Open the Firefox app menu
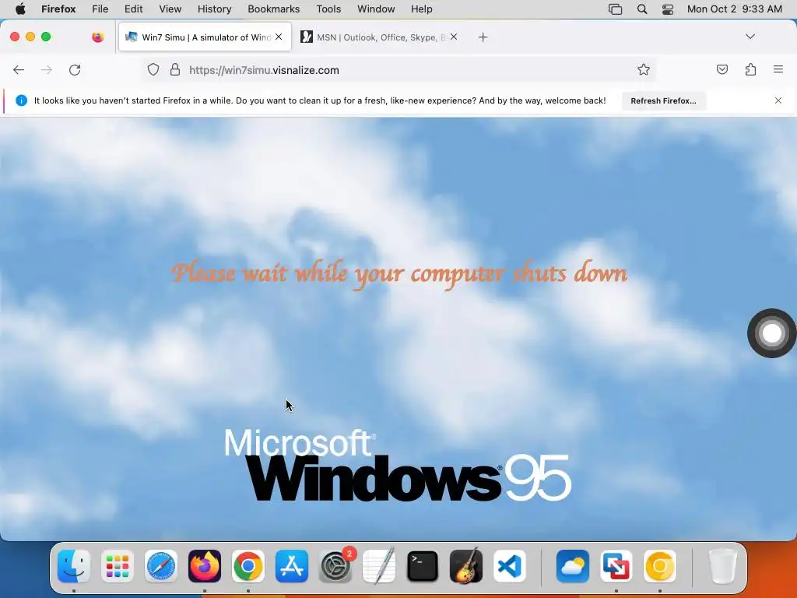The height and width of the screenshot is (598, 797). tap(58, 9)
